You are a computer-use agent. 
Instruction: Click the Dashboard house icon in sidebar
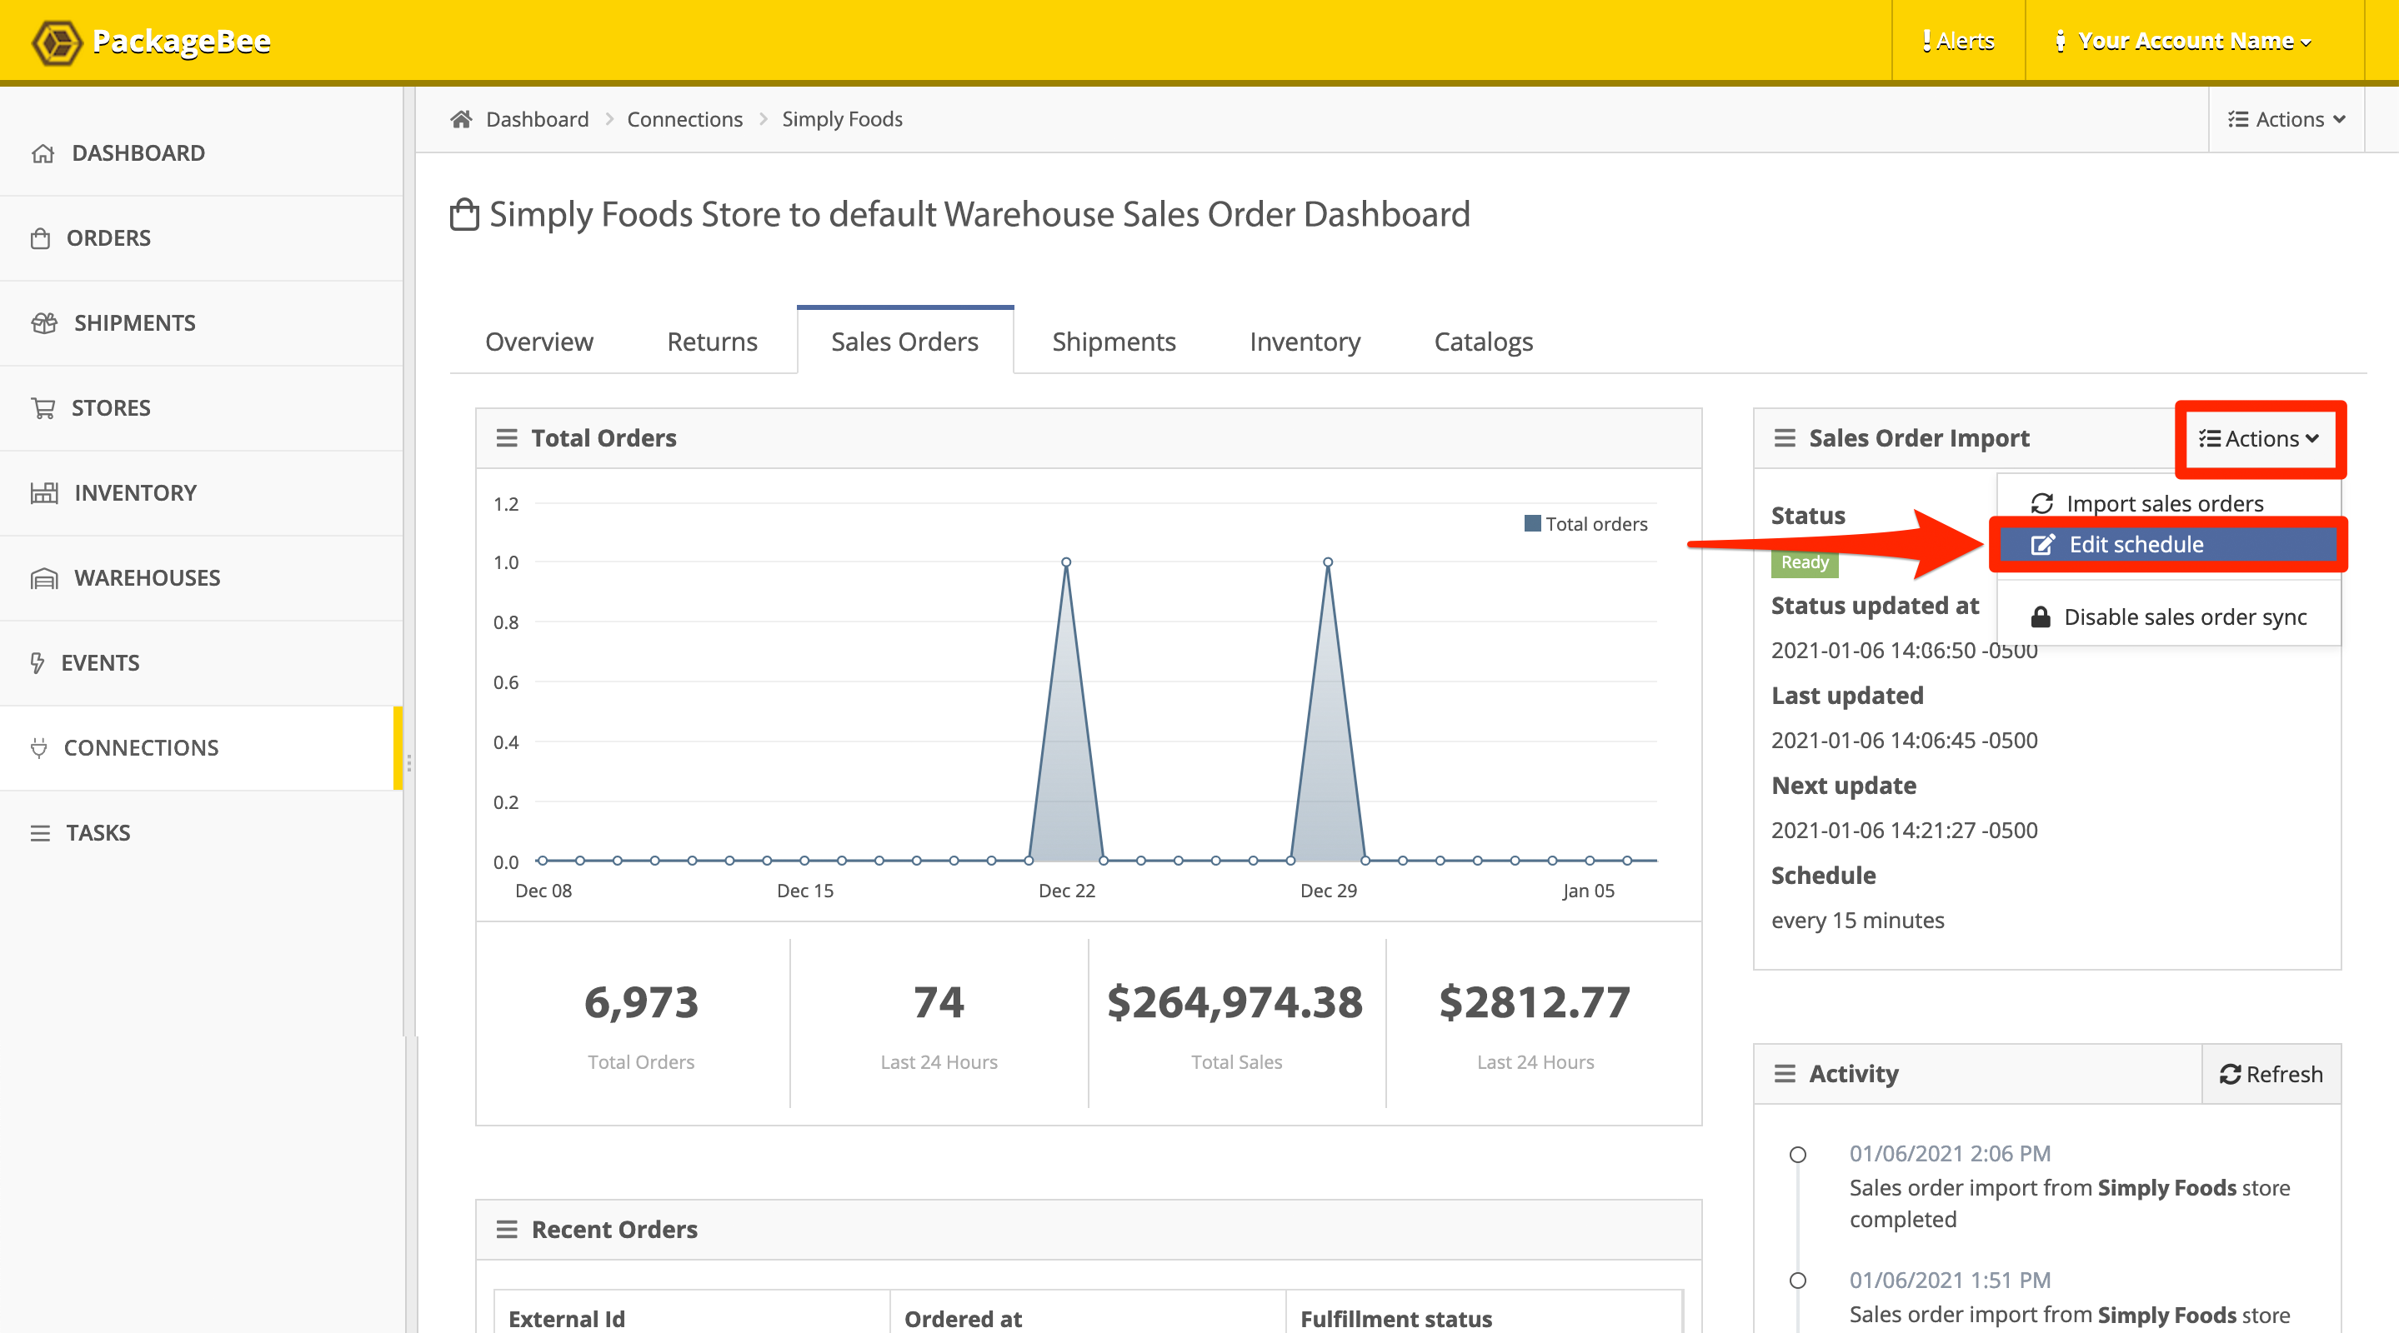point(43,152)
